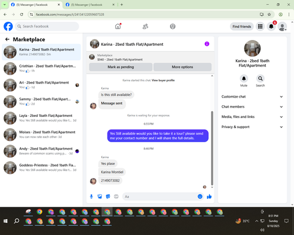Viewport: 294px width, 235px height.
Task: Open the Windows notification center icon
Action: [x=286, y=221]
